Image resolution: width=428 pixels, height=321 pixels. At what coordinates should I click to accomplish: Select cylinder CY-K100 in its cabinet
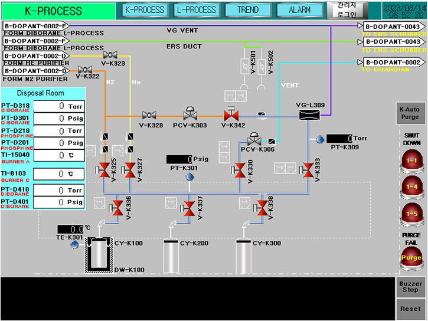coord(99,256)
